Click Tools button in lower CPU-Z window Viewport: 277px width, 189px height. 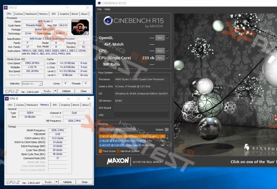48,182
